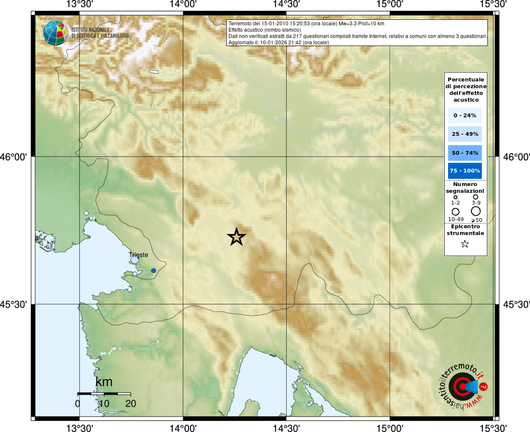Click the legend circle above the 10-49 label
The width and height of the screenshot is (530, 432).
pos(455,211)
